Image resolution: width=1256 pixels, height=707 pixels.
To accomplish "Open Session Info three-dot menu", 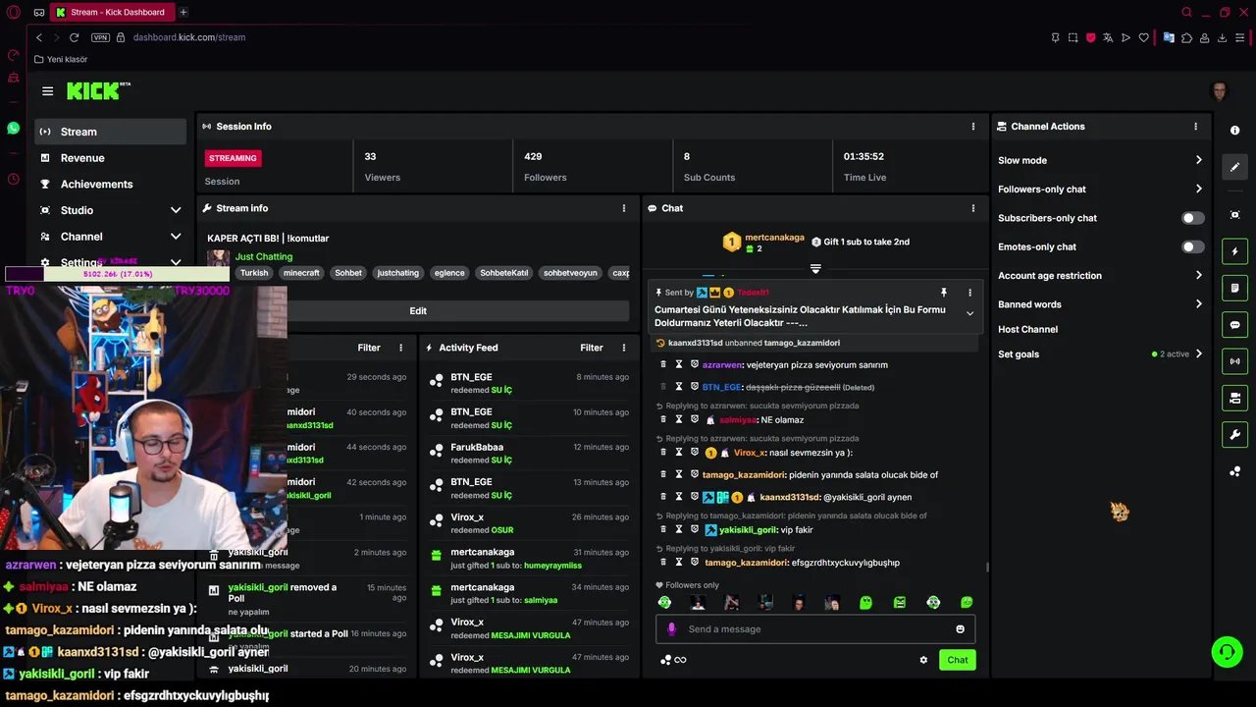I will [973, 127].
